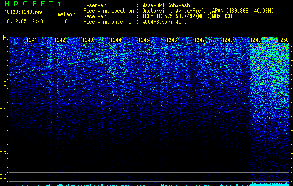Click the 1249 time marker
The width and height of the screenshot is (293, 186).
point(255,40)
